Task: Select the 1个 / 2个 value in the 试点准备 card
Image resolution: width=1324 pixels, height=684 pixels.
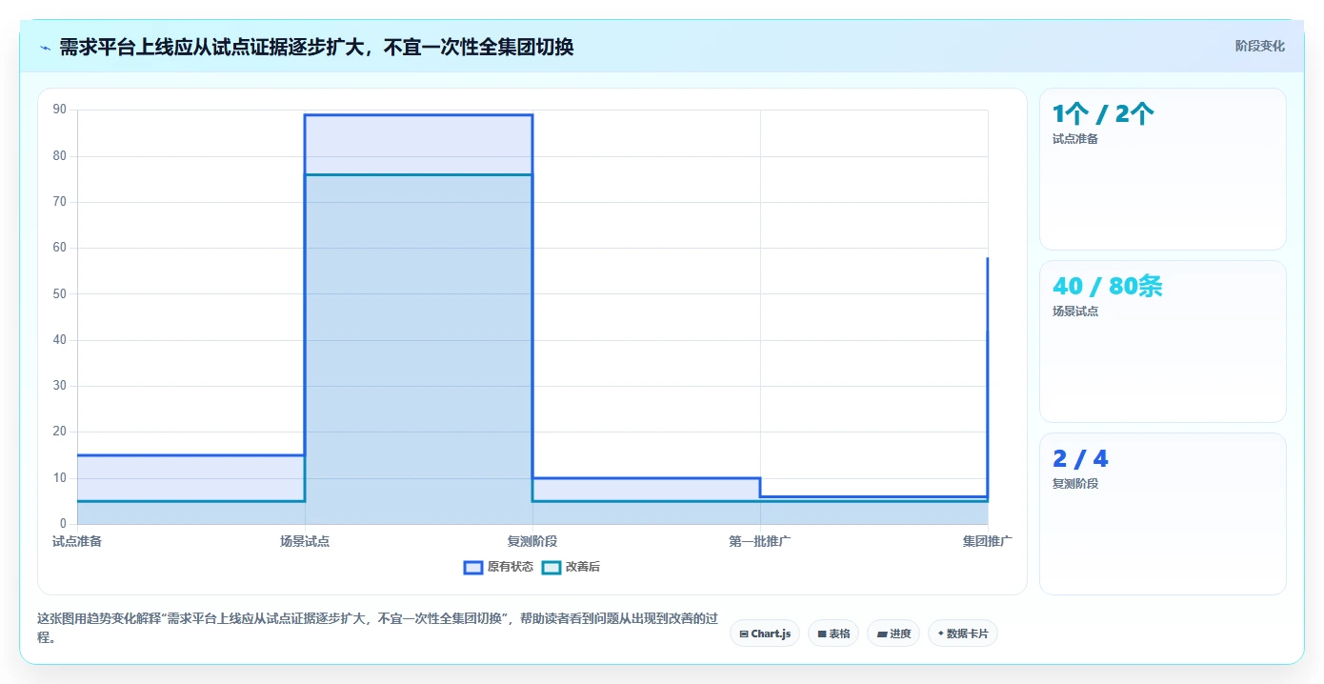Action: click(1103, 114)
